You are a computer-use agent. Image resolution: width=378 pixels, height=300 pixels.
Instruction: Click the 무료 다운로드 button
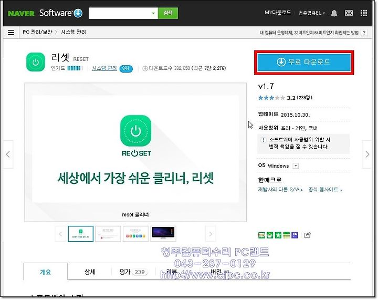click(304, 62)
